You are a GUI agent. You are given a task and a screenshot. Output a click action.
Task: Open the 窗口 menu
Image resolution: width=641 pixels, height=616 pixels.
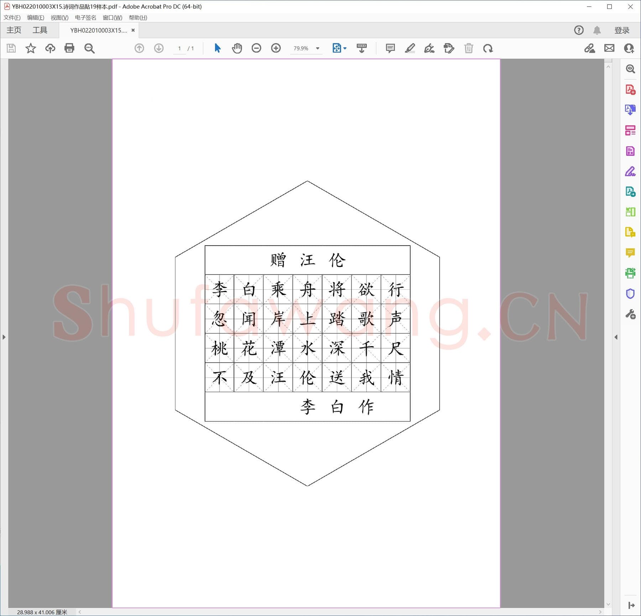pyautogui.click(x=113, y=17)
